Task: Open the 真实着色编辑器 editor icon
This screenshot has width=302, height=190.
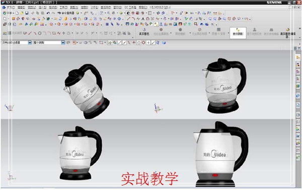Action: (x=288, y=33)
